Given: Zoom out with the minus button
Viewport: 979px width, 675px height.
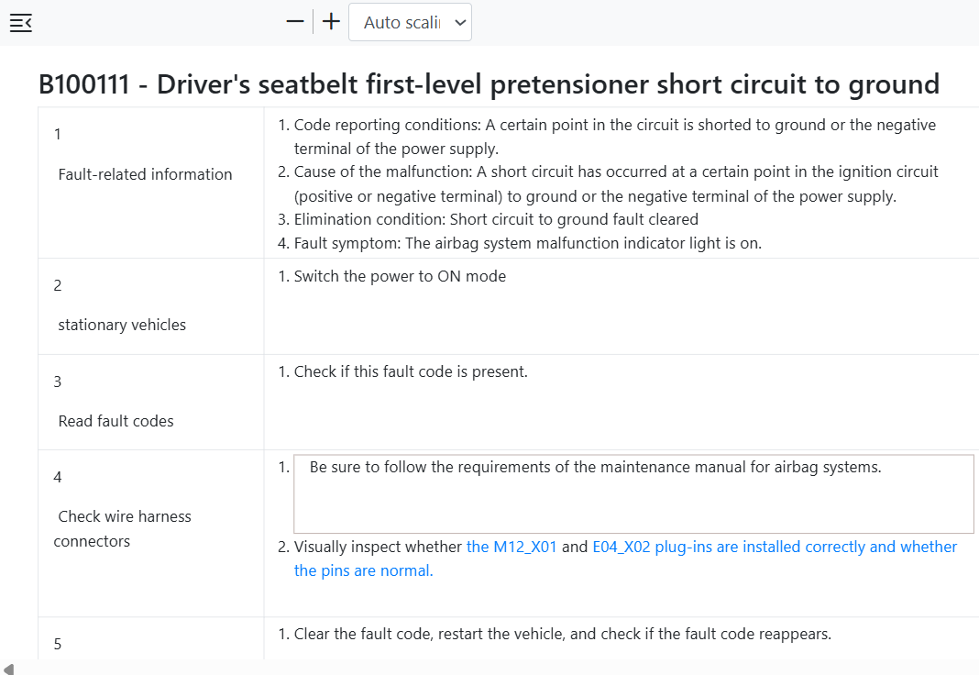Looking at the screenshot, I should tap(294, 22).
